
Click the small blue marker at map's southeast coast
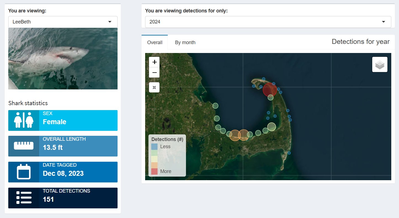289,153
